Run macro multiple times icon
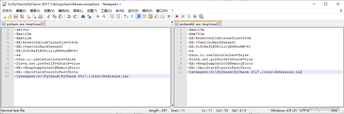344x114 pixels. click(x=195, y=16)
